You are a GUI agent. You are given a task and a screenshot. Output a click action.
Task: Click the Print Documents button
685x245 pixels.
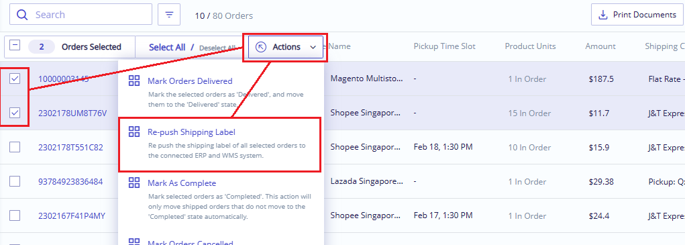(x=637, y=15)
